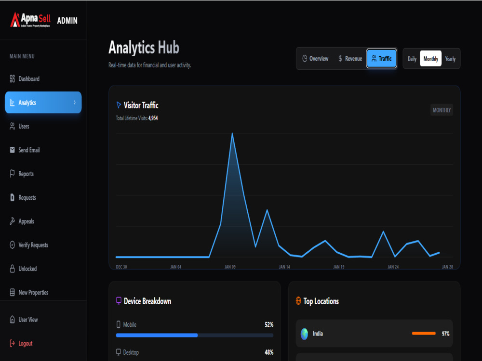Image resolution: width=482 pixels, height=361 pixels.
Task: Click India's orange percentage bar
Action: click(424, 334)
